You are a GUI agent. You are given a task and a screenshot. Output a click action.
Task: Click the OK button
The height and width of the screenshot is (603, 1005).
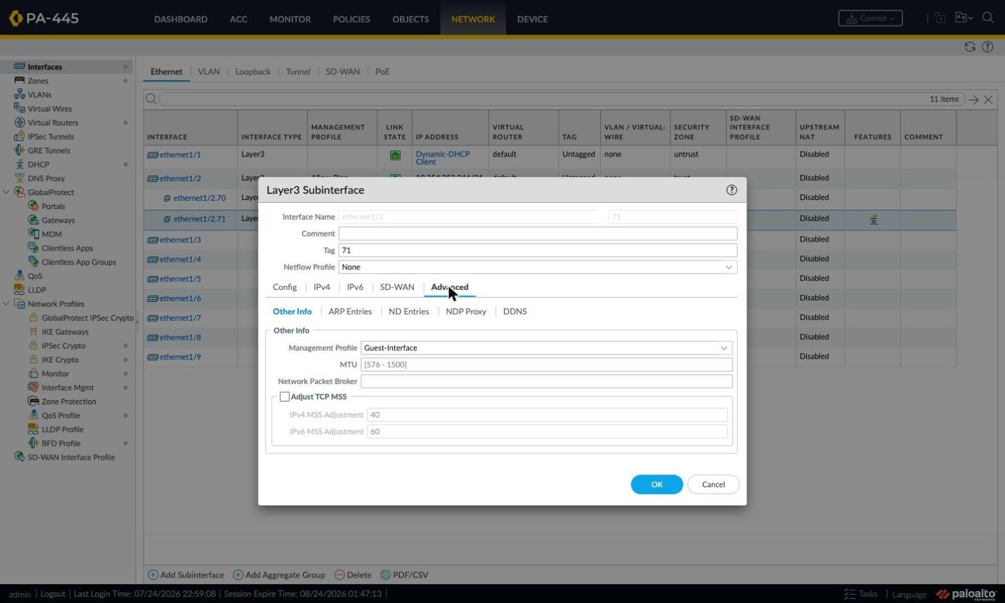(x=657, y=484)
